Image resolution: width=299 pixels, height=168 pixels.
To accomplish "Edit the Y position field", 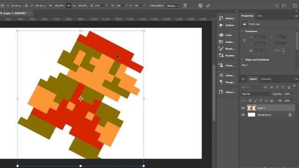I will [40, 6].
